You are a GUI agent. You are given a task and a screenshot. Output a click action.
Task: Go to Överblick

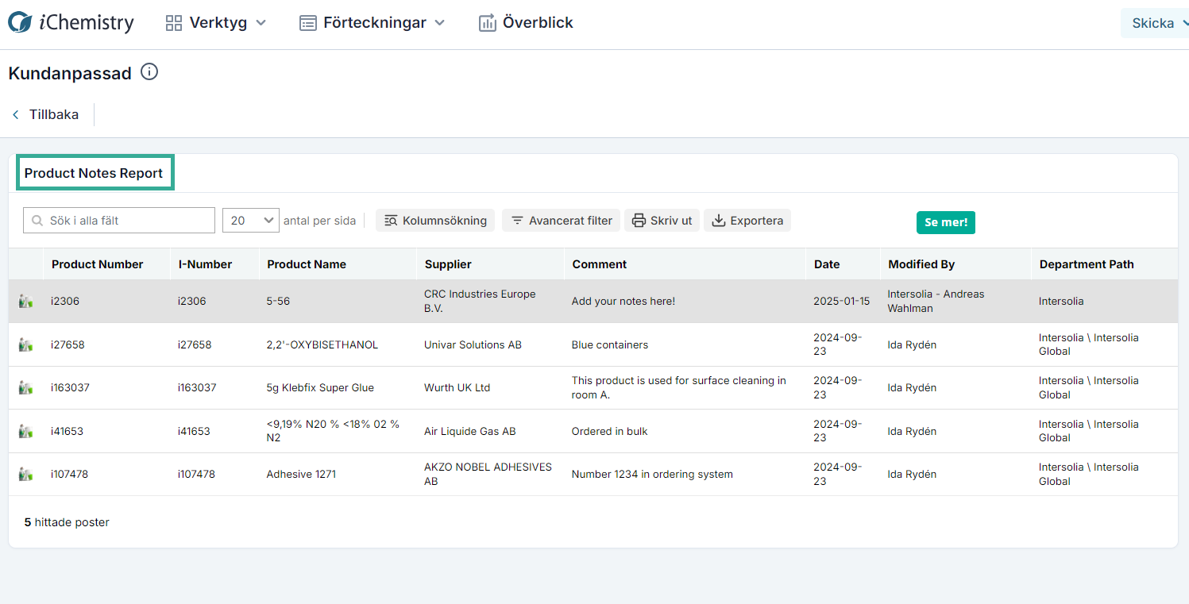[x=526, y=23]
